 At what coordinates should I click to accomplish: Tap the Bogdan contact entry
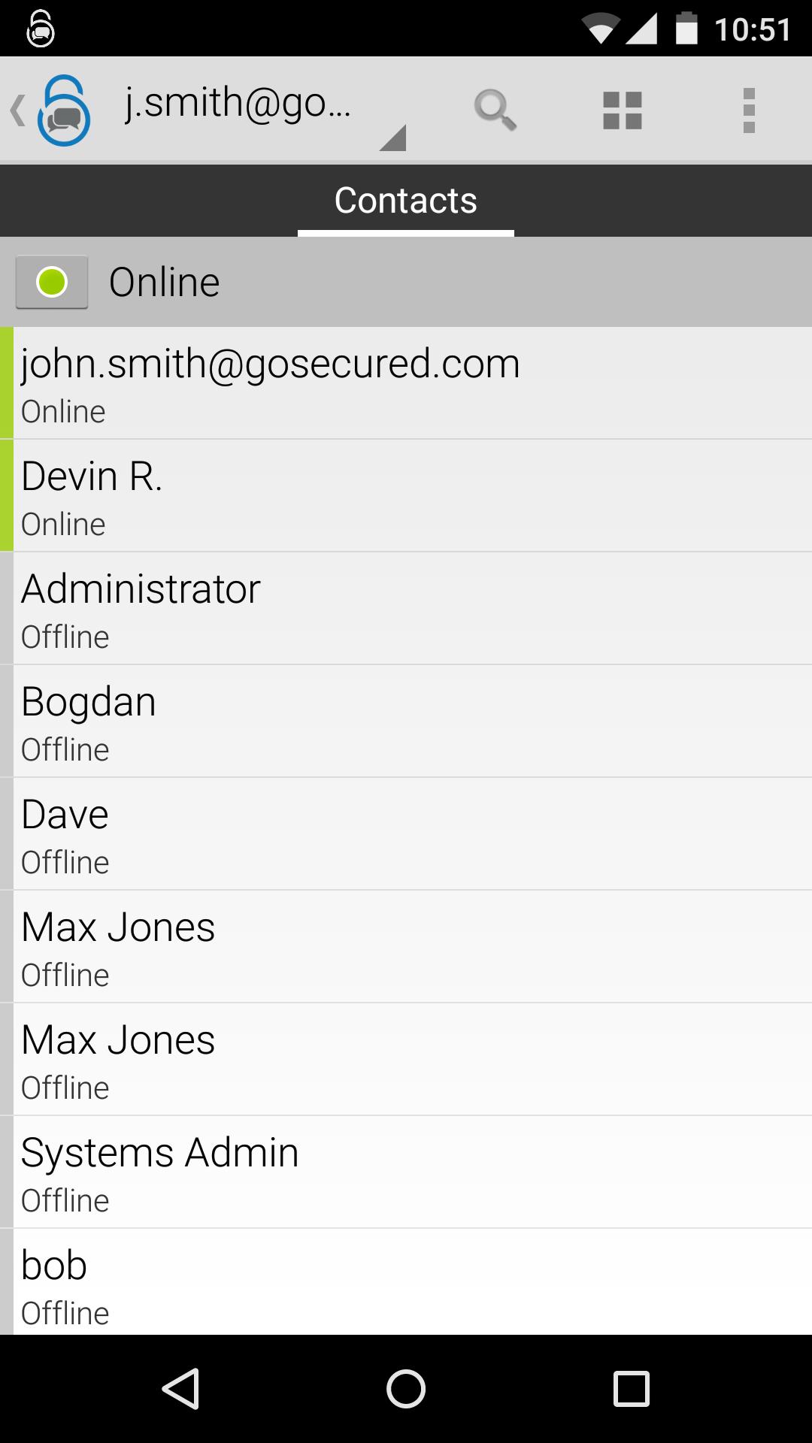click(x=406, y=721)
